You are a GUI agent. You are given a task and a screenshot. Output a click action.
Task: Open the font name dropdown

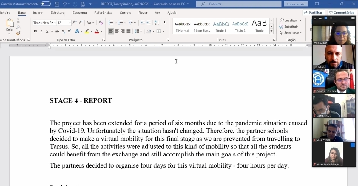(55, 23)
